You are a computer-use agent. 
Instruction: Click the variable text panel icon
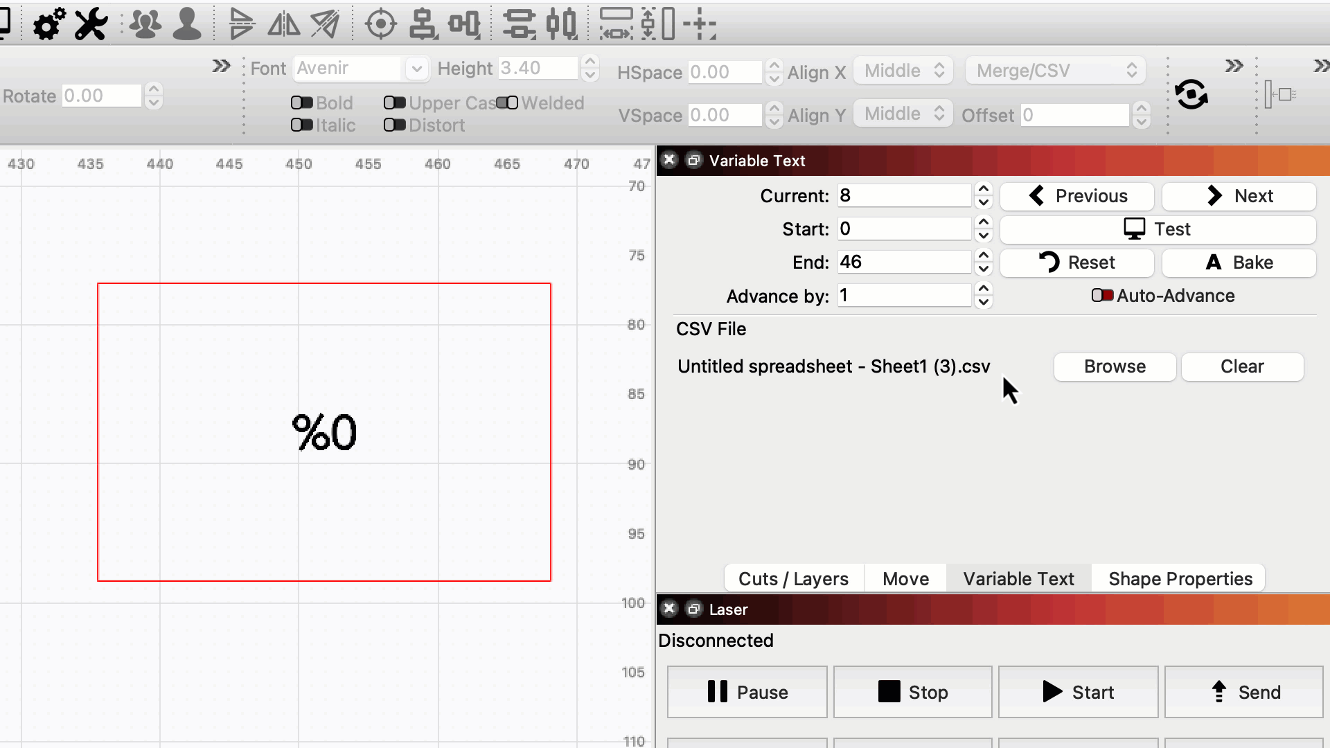693,160
